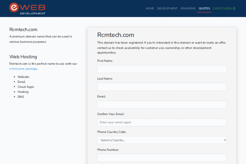Viewport: 246px width, 164px height.
Task: Click the login arrow icon beside Client Login
Action: [x=234, y=8]
